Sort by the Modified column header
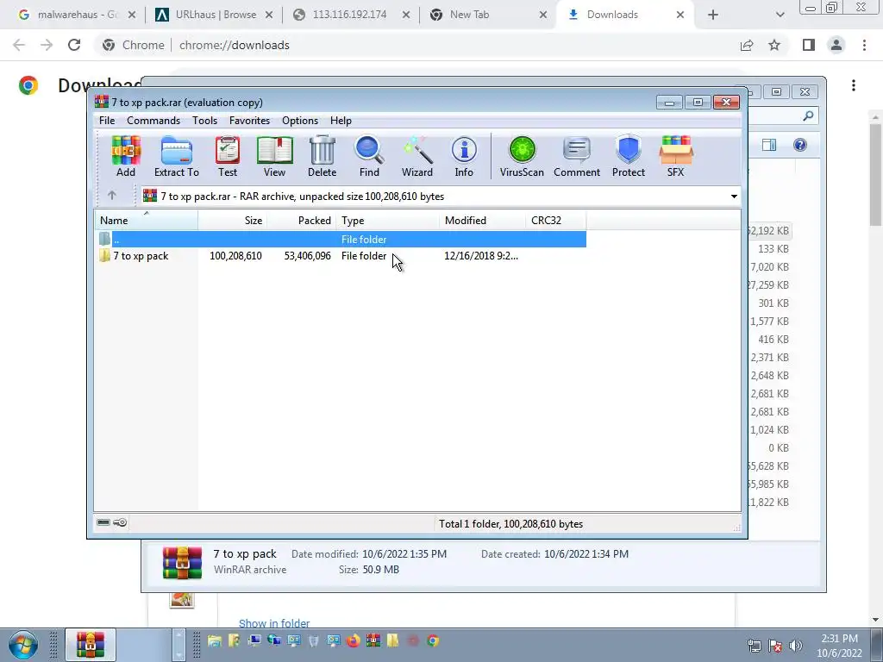Screen dimensions: 883x662 tap(482, 220)
